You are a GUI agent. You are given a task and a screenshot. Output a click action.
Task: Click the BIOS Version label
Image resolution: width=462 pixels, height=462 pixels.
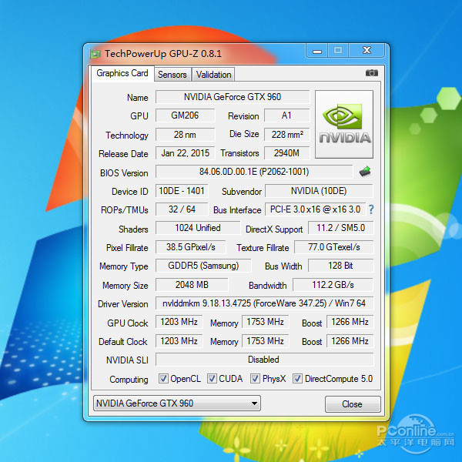(124, 173)
